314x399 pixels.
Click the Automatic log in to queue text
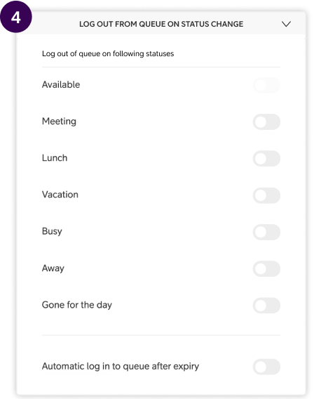[x=121, y=367]
